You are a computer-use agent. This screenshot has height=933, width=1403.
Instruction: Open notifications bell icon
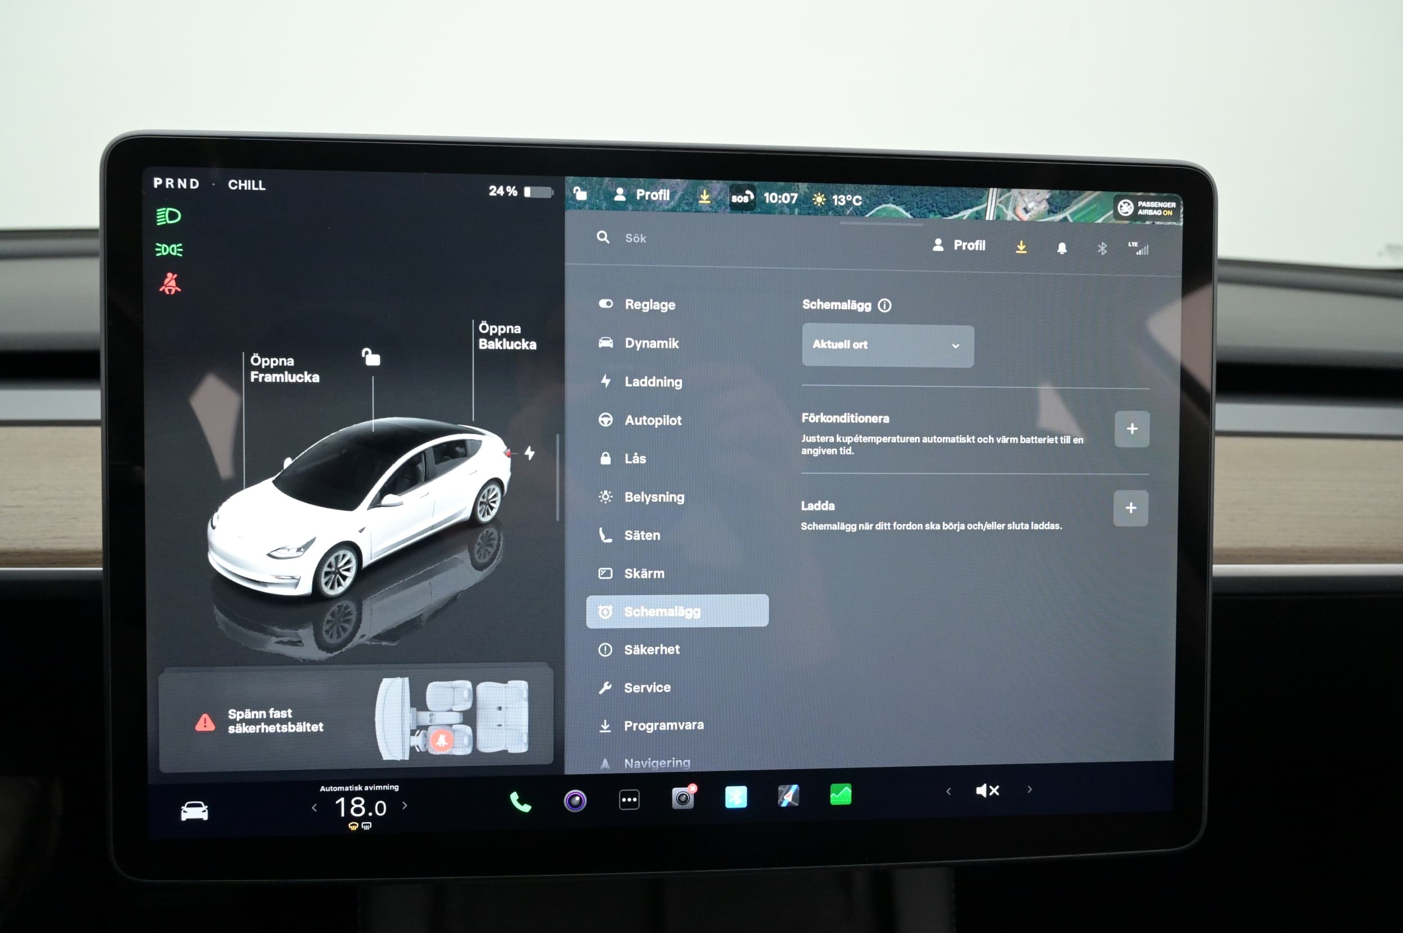1061,248
